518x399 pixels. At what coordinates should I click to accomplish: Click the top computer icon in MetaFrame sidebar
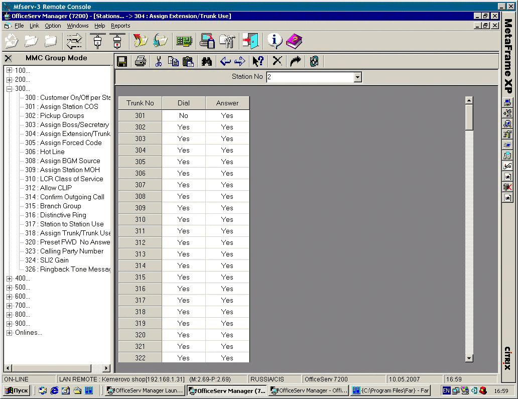point(507,102)
